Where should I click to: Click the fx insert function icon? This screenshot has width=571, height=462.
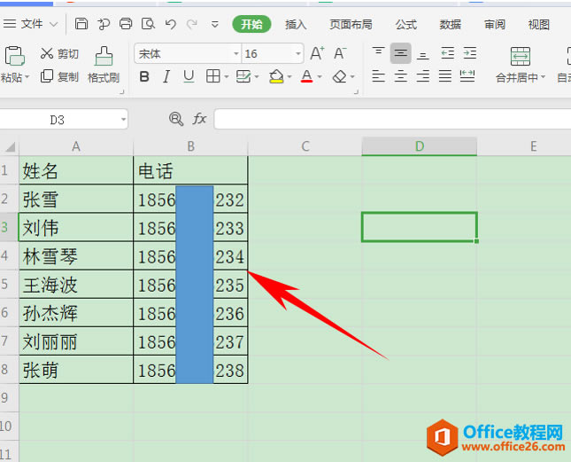point(199,119)
